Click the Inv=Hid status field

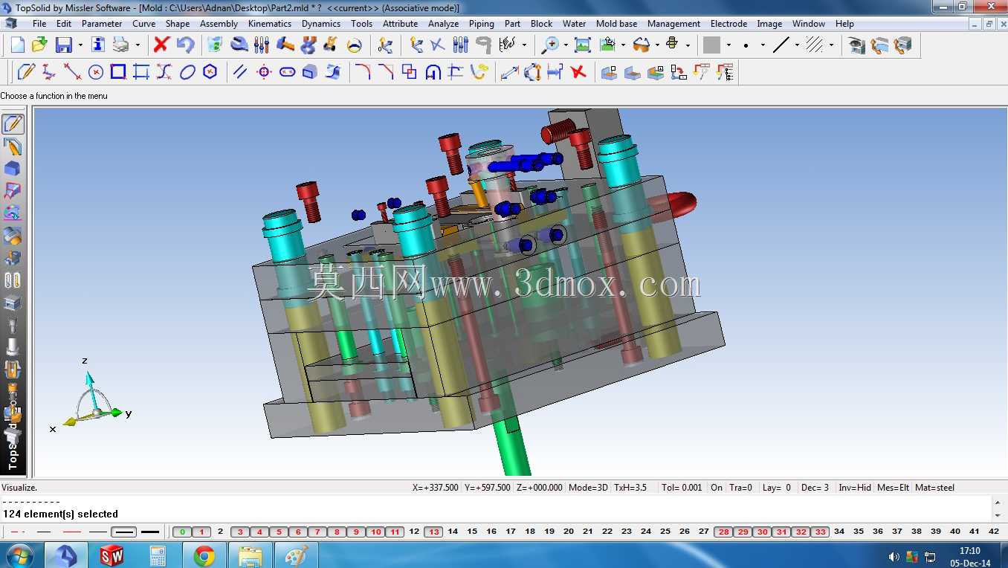tap(855, 488)
